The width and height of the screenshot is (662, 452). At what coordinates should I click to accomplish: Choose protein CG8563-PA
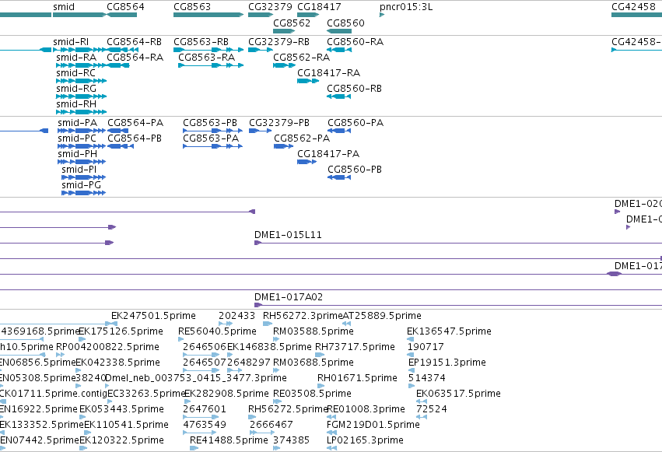coord(211,138)
